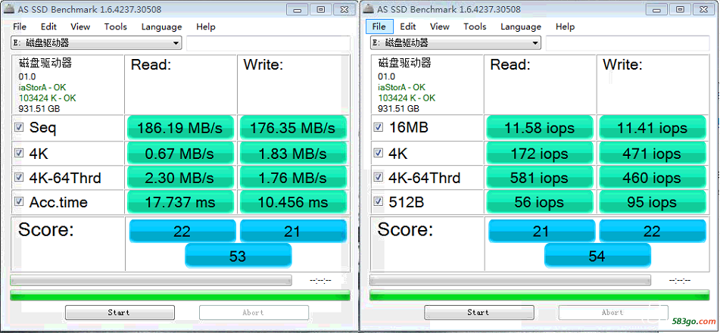Click 4K-64Thrd read result 581 iops

pyautogui.click(x=540, y=178)
